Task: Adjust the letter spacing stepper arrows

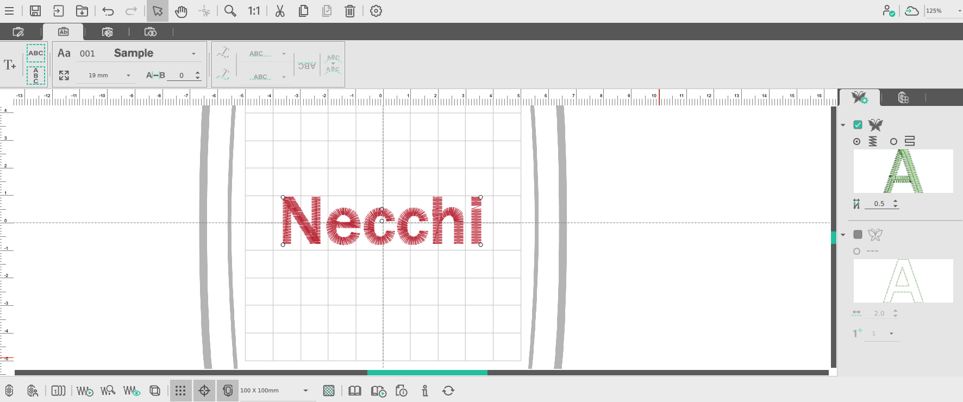Action: [x=198, y=76]
